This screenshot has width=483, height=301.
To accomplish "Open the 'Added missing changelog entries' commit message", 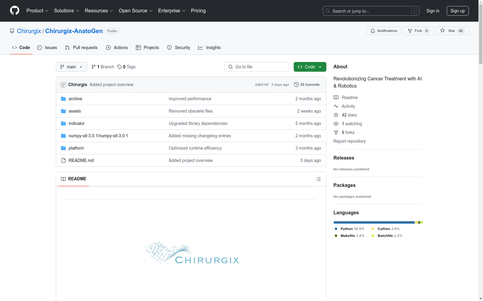I will (x=200, y=136).
